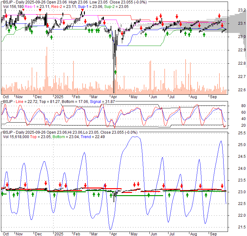Select 'Aug' on bottom chart's date axis
Screen dimensions: 247x236
pos(193,234)
